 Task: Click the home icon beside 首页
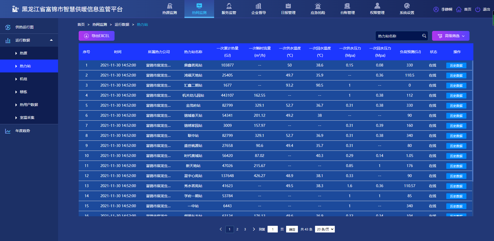(x=459, y=9)
